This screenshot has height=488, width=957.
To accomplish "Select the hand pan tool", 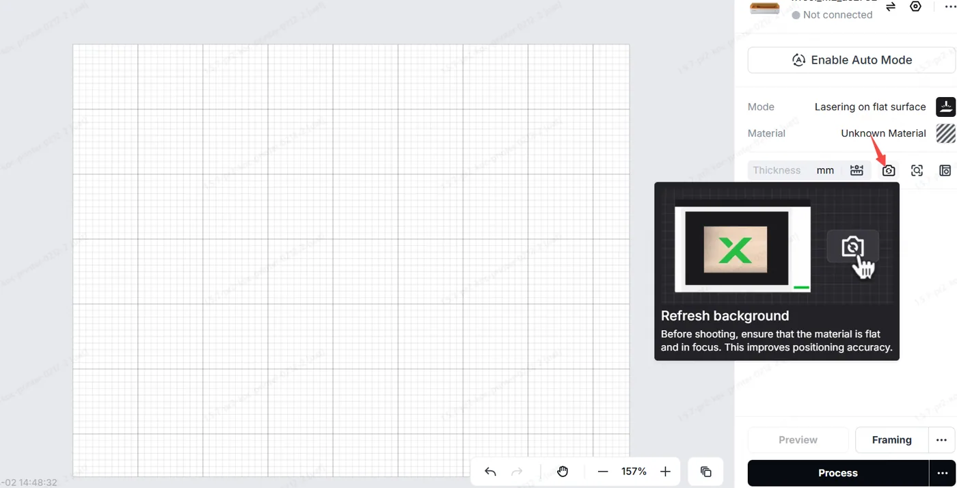I will tap(563, 472).
